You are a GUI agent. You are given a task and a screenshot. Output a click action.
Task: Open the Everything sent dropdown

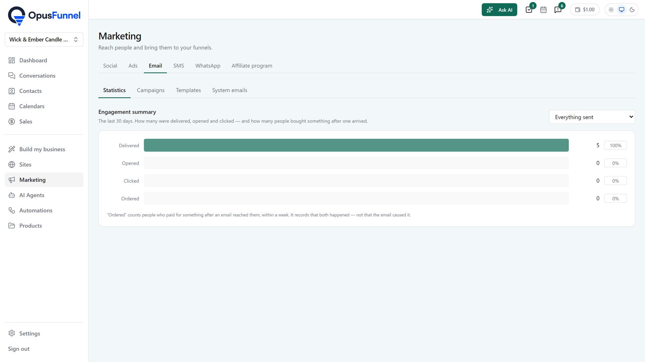click(592, 117)
